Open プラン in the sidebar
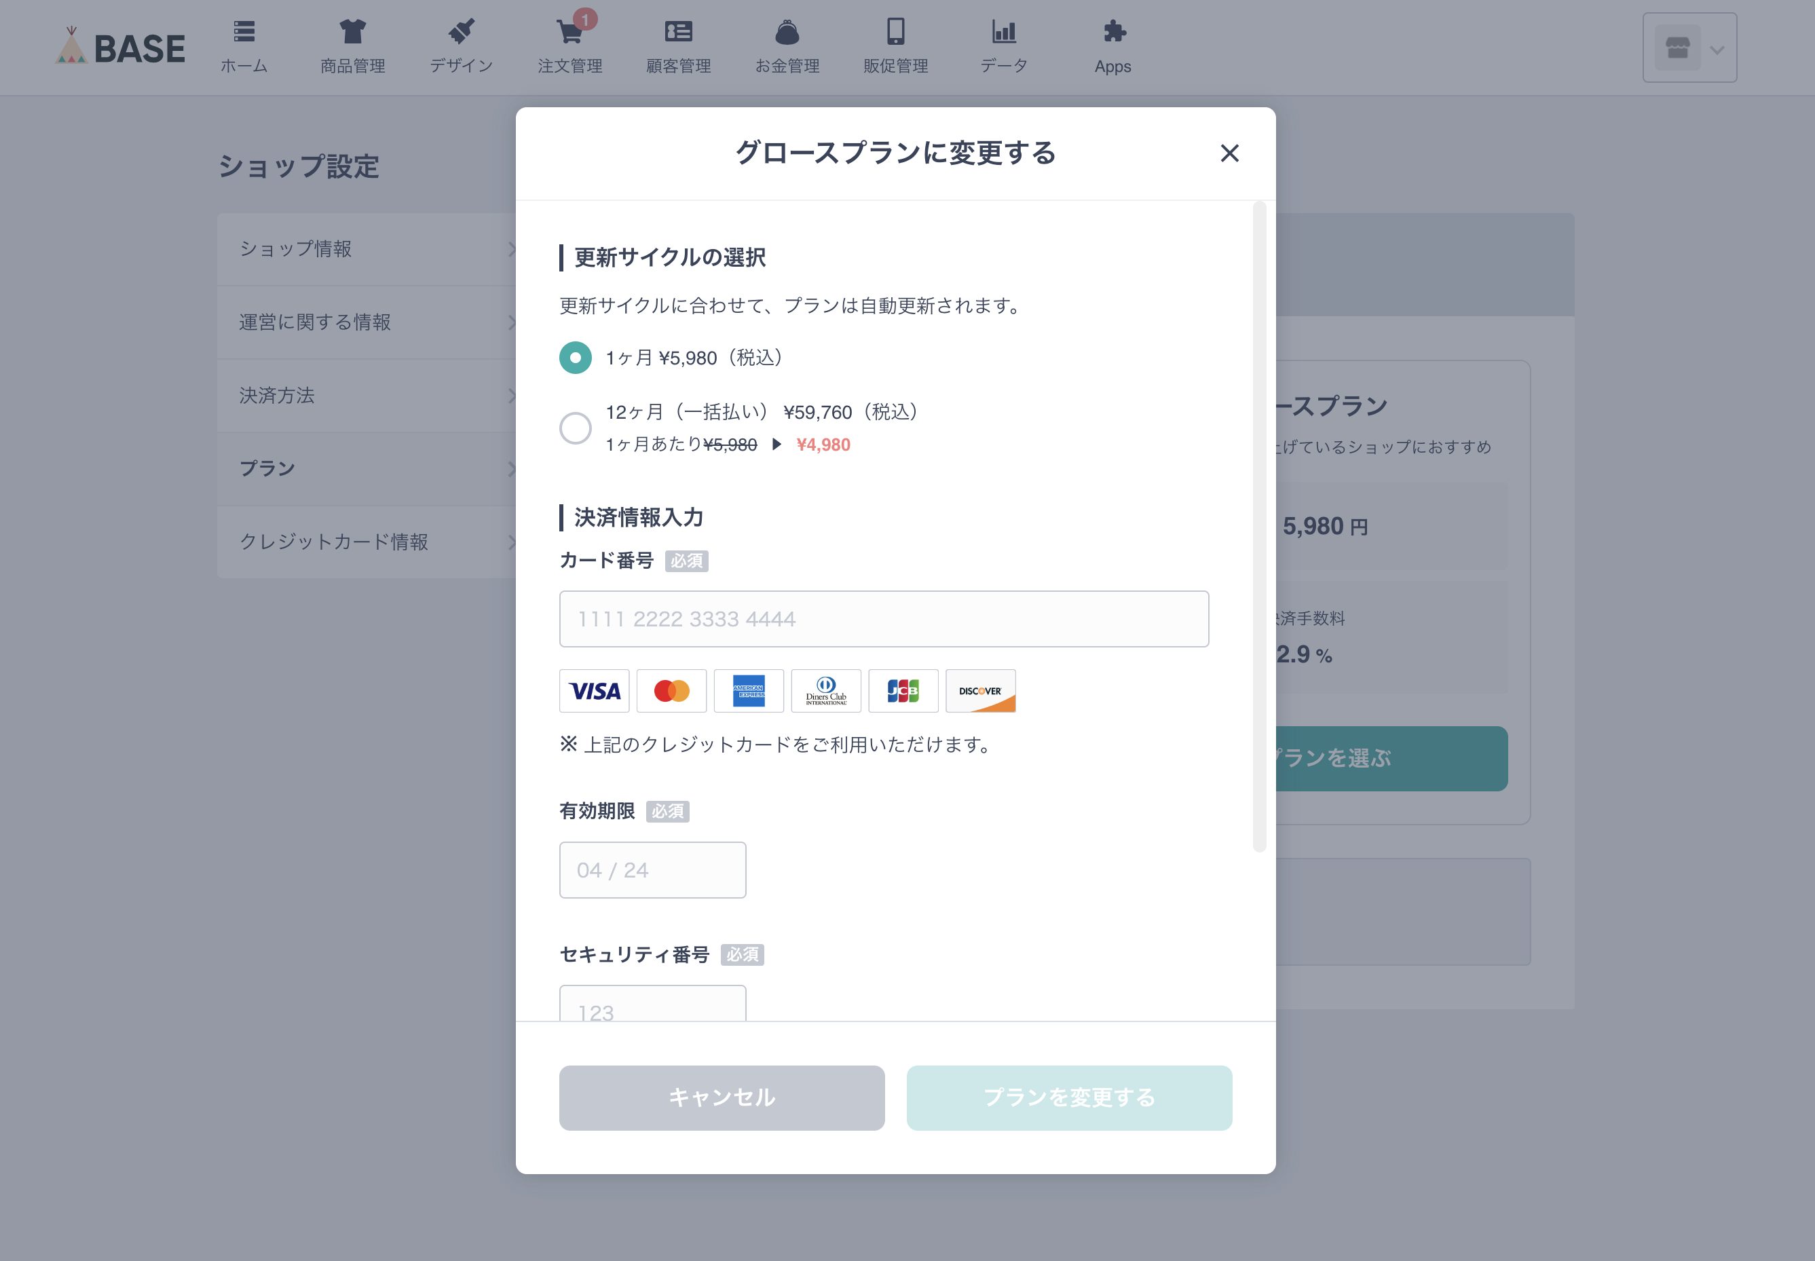This screenshot has height=1261, width=1815. tap(367, 468)
